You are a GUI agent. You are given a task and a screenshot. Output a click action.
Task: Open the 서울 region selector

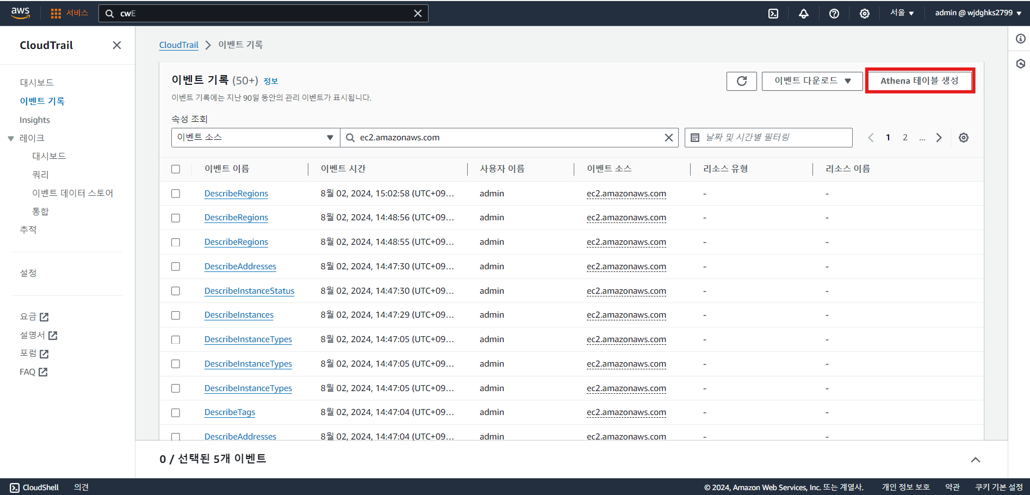[902, 13]
